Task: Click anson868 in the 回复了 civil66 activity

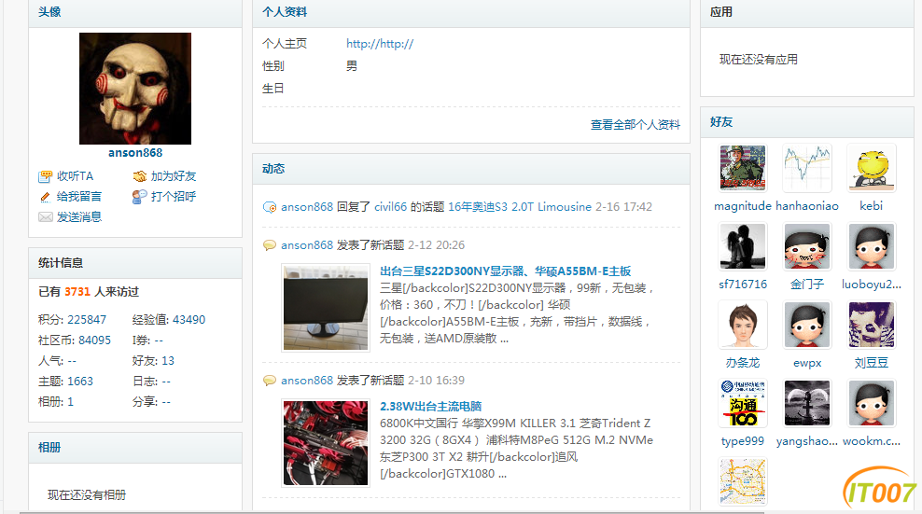Action: pos(307,207)
